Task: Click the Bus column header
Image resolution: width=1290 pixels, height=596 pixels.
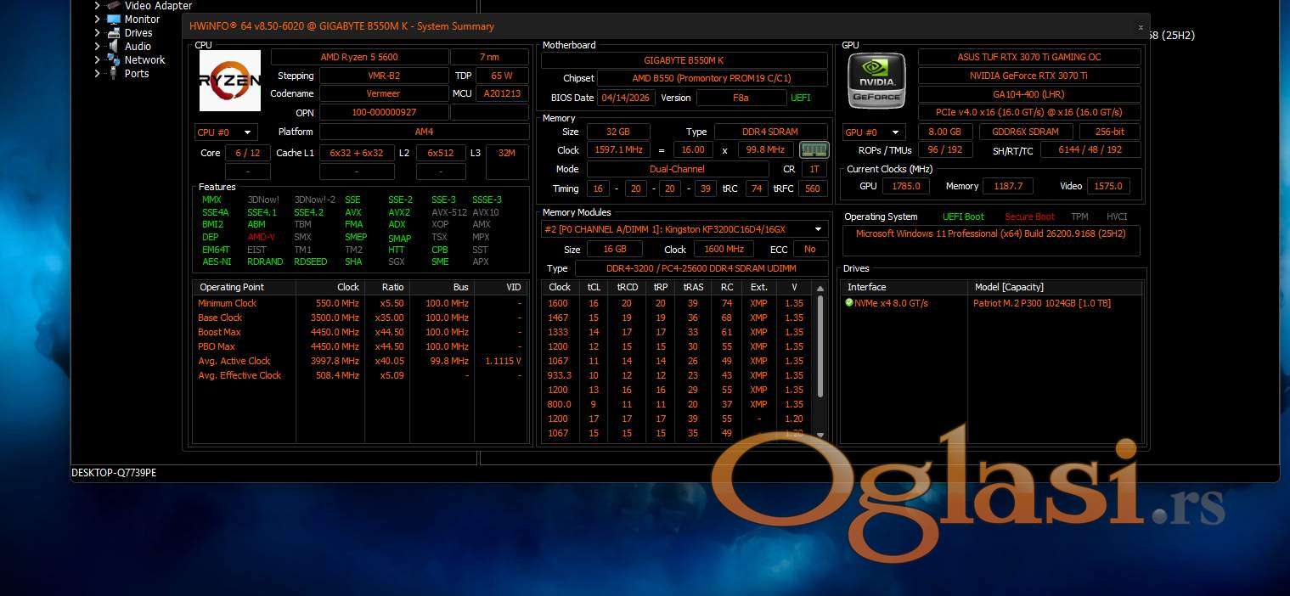Action: click(x=442, y=287)
